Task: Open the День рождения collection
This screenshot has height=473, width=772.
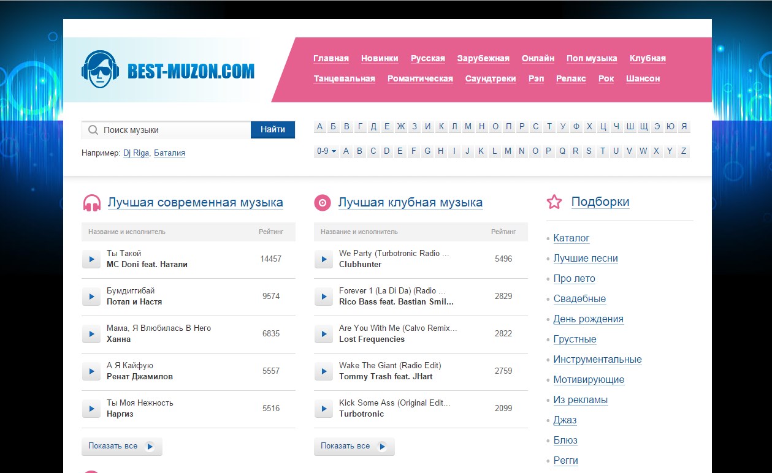Action: coord(588,319)
